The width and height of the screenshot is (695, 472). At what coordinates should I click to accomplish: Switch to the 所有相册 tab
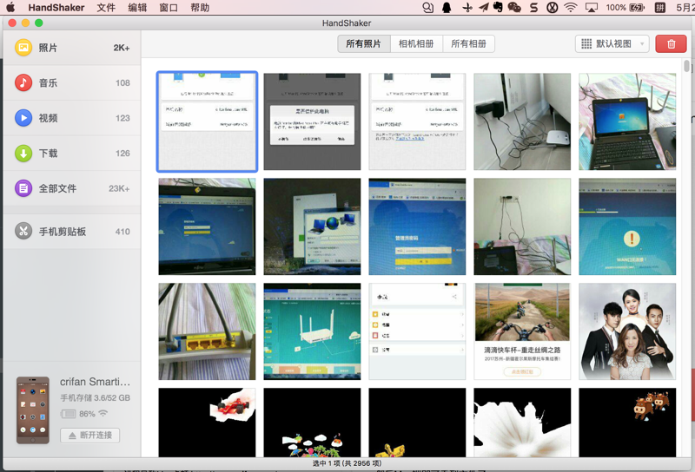468,44
